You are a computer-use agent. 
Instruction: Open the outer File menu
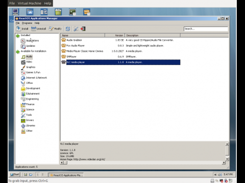point(12,3)
